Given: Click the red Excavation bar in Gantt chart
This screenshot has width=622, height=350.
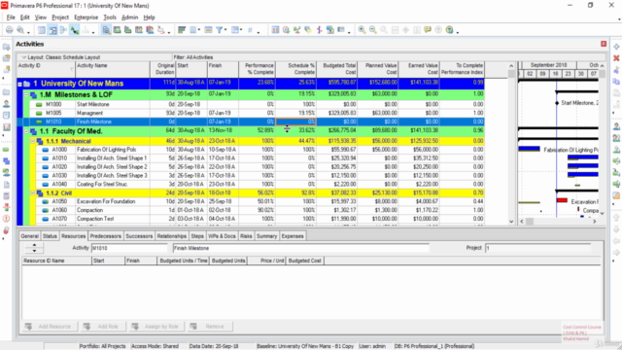Looking at the screenshot, I should click(562, 200).
